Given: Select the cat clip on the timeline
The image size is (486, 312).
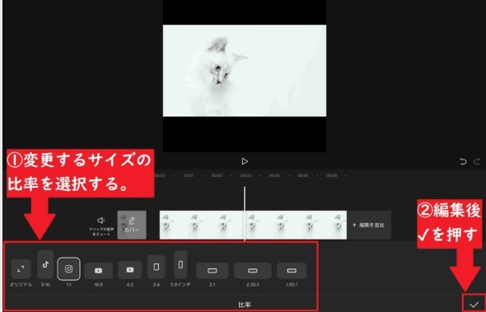Looking at the screenshot, I should pos(253,225).
